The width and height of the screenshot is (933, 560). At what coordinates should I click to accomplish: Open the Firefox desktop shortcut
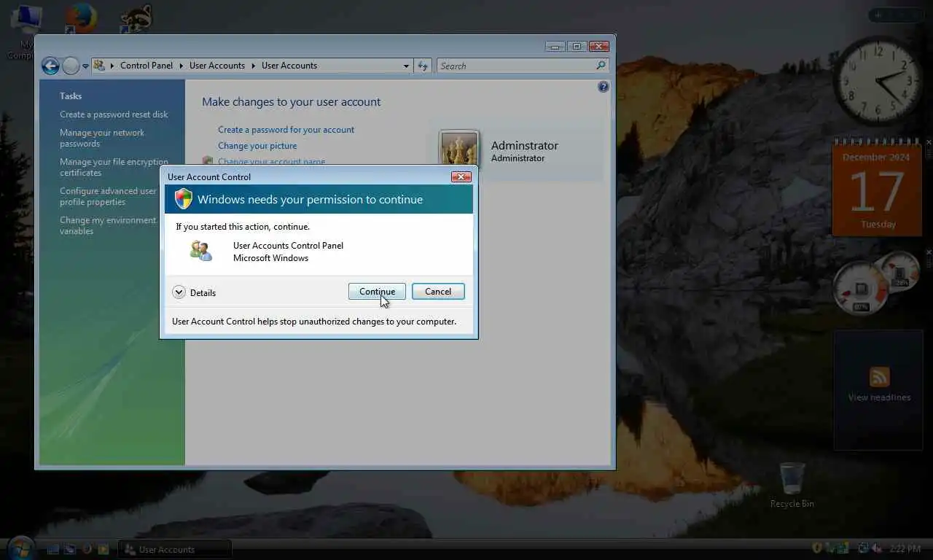(x=81, y=17)
